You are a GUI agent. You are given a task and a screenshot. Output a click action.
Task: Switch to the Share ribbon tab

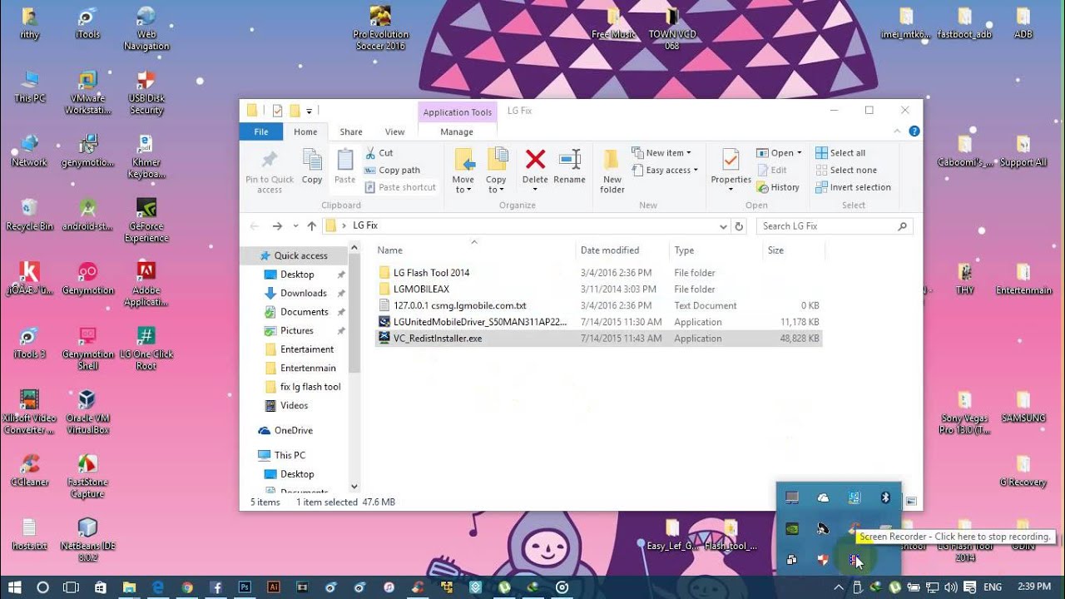351,131
